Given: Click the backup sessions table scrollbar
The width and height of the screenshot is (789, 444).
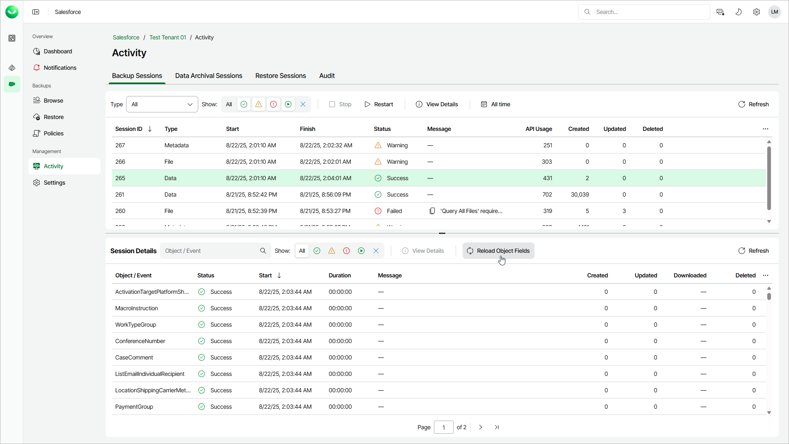Looking at the screenshot, I should click(x=769, y=178).
